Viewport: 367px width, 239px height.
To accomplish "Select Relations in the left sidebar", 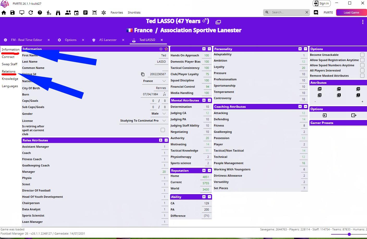I will pos(9,71).
